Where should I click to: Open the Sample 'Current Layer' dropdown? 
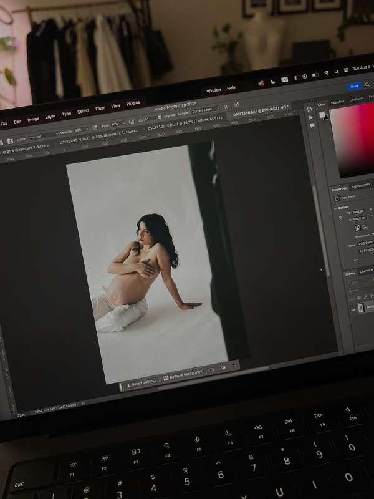206,110
